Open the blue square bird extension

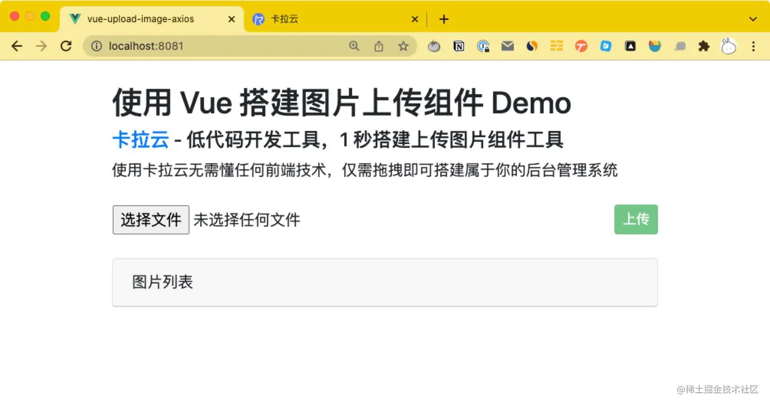pyautogui.click(x=606, y=46)
